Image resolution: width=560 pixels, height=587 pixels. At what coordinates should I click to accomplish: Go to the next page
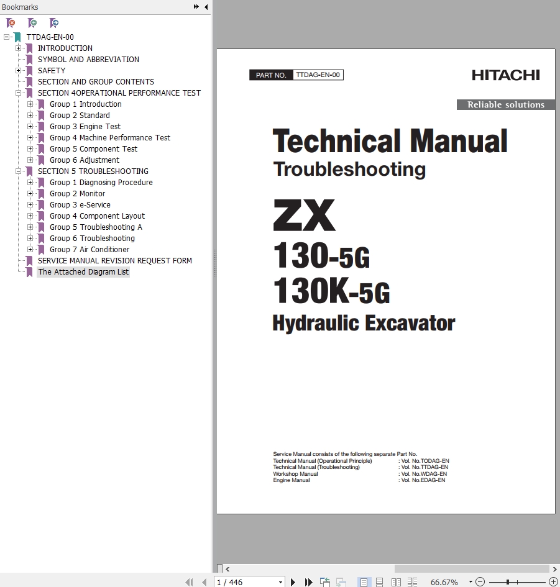click(x=293, y=582)
